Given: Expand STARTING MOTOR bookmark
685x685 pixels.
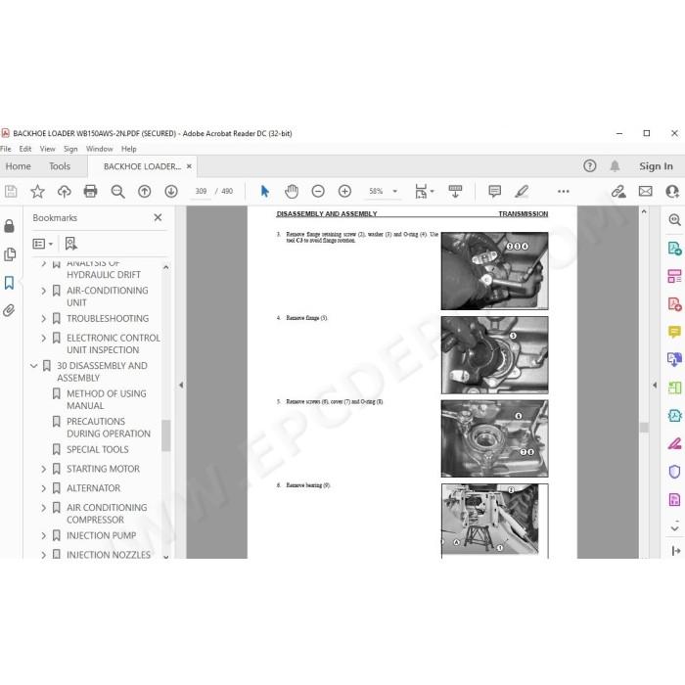Looking at the screenshot, I should (x=43, y=469).
